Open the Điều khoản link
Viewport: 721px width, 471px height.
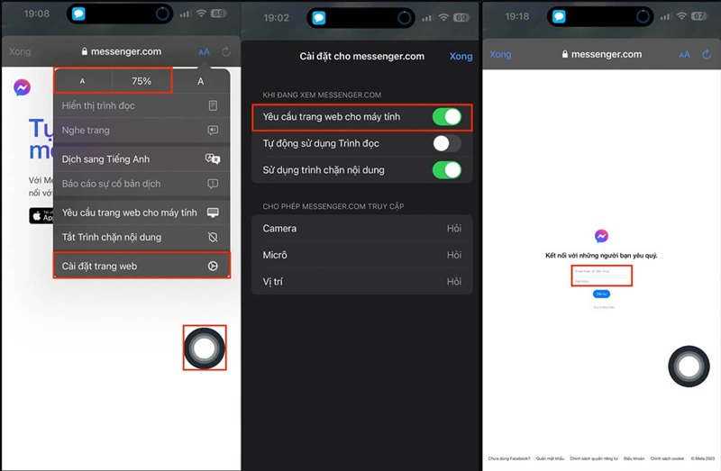click(634, 458)
